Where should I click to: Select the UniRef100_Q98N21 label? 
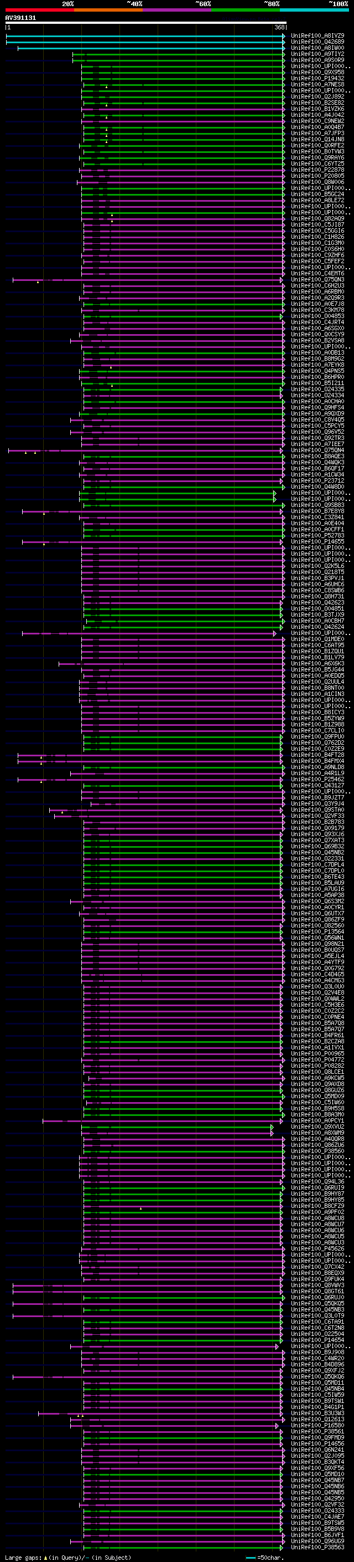click(317, 944)
